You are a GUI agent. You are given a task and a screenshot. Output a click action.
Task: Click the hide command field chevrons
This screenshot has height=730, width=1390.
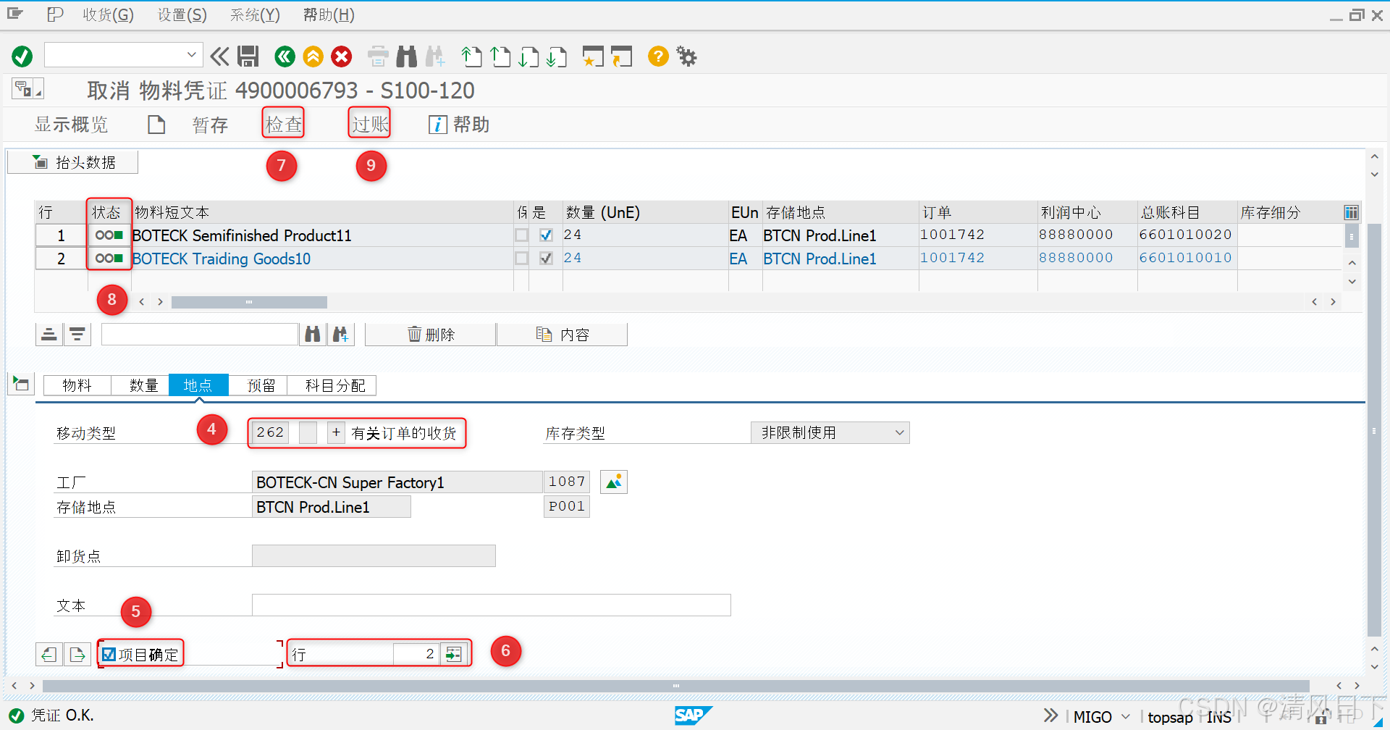[219, 56]
